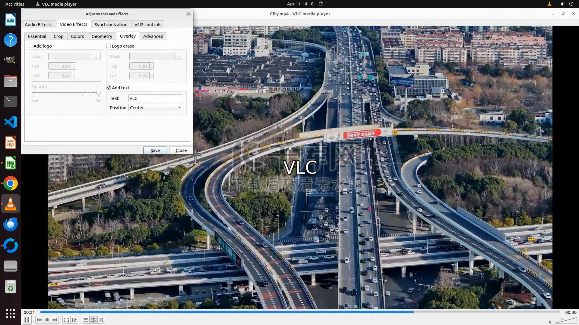Image resolution: width=579 pixels, height=325 pixels.
Task: Click the Text input field containing VLC
Action: [156, 98]
